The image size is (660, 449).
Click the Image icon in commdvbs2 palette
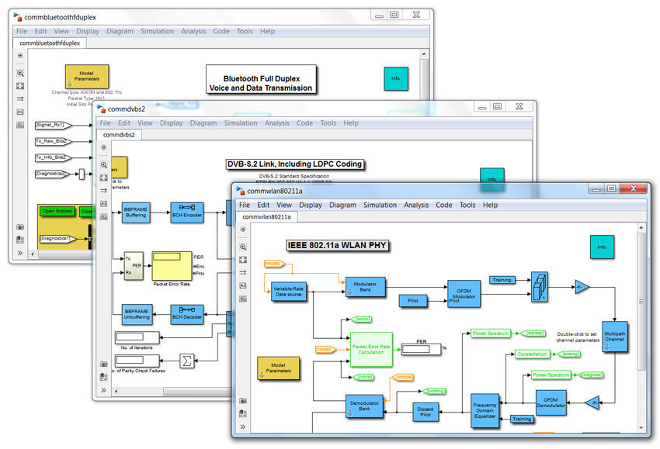pos(104,217)
